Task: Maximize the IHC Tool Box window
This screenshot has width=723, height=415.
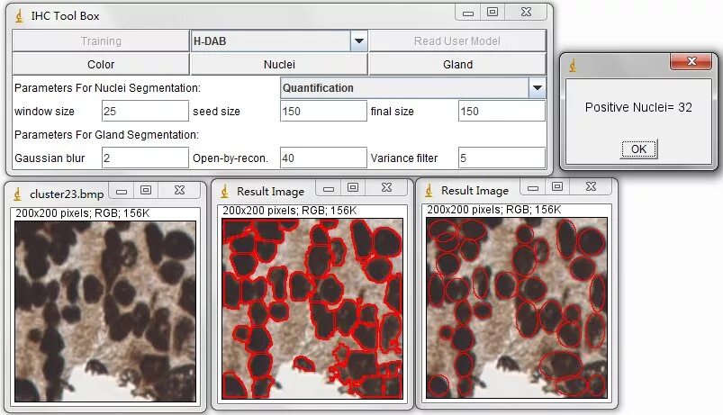Action: click(493, 13)
